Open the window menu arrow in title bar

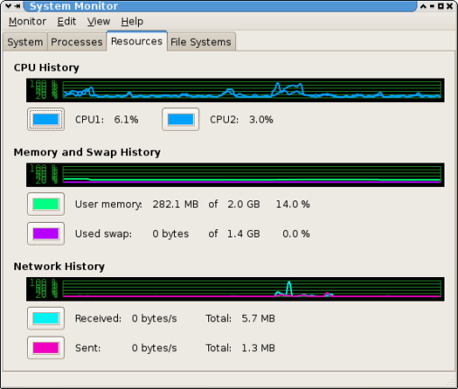[8, 5]
